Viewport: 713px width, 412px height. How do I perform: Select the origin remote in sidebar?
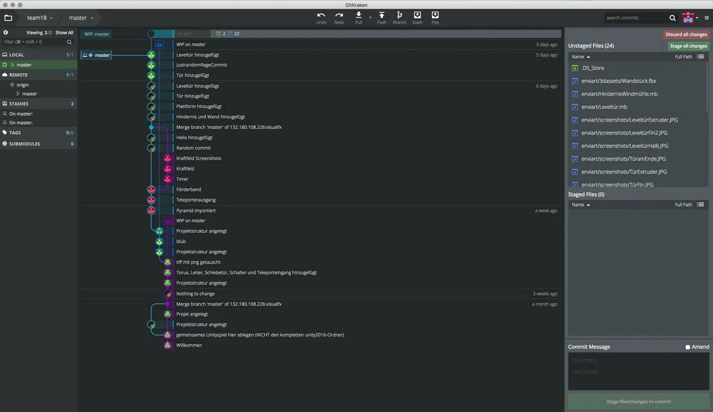pyautogui.click(x=22, y=85)
